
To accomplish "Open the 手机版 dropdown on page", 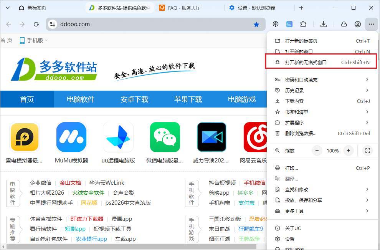I will point(34,40).
